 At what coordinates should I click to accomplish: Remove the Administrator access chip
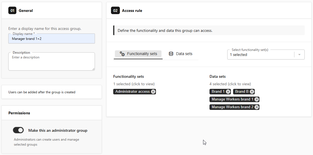click(153, 92)
